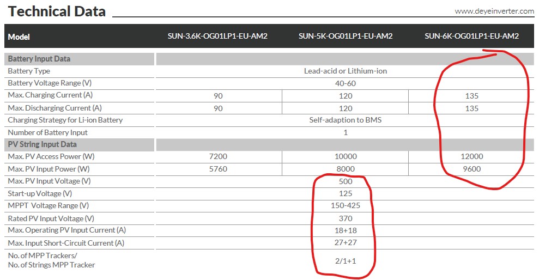Screen dimensions: 539x280
Task: Click the 90 max discharging current value
Action: pyautogui.click(x=217, y=108)
